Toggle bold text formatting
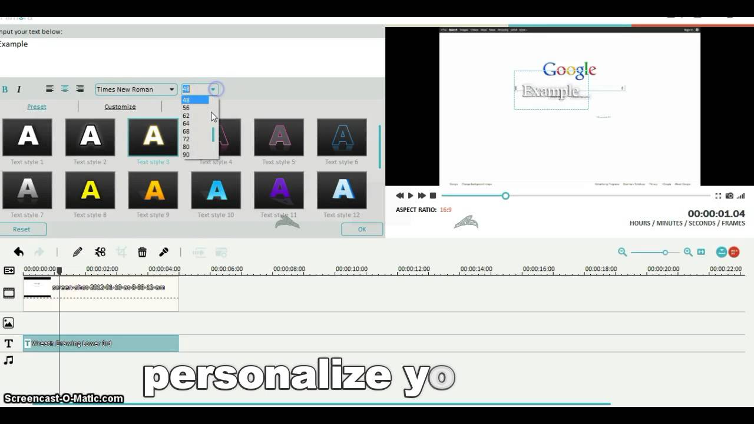Image resolution: width=754 pixels, height=424 pixels. (5, 90)
